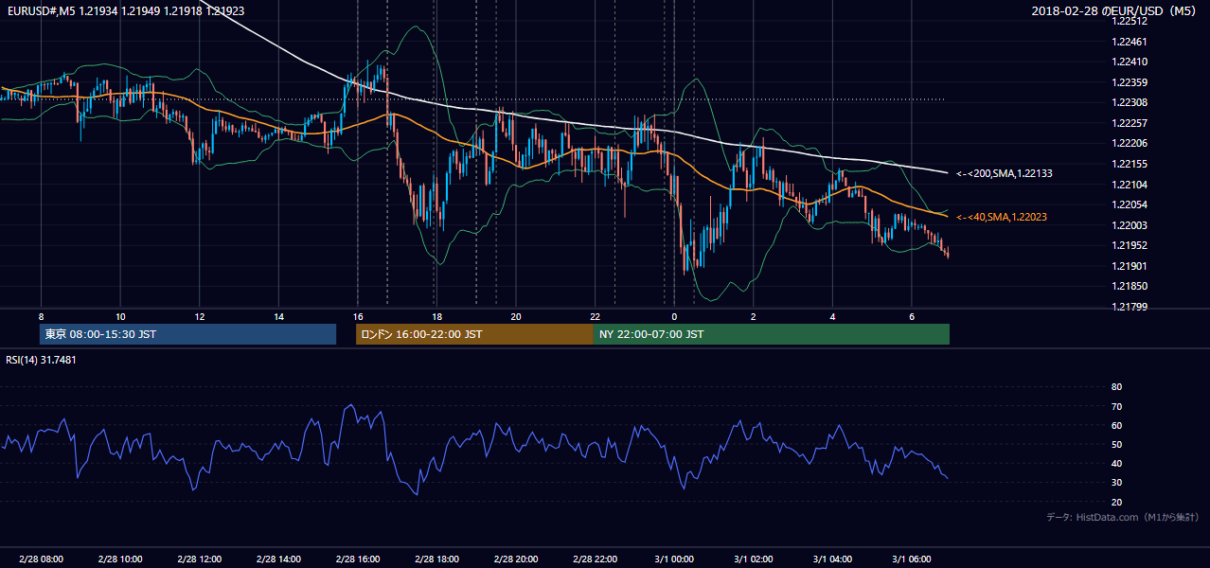Click price axis value 1.22206
Image resolution: width=1210 pixels, height=568 pixels.
1129,143
